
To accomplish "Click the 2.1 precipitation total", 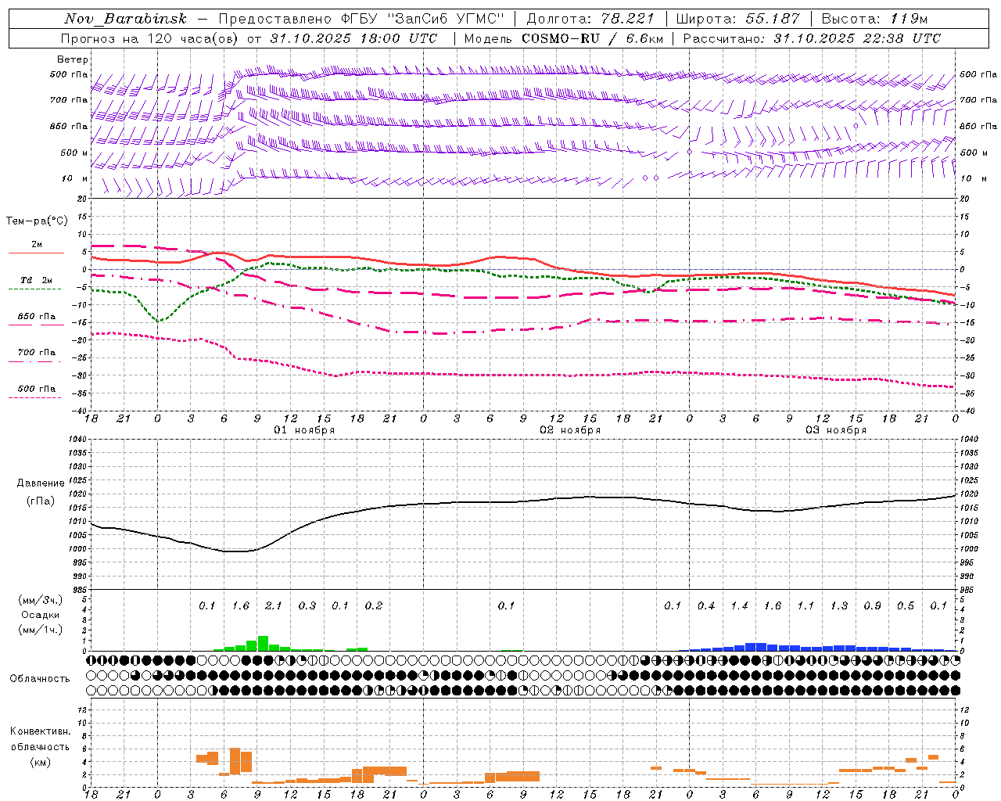I will (x=273, y=606).
